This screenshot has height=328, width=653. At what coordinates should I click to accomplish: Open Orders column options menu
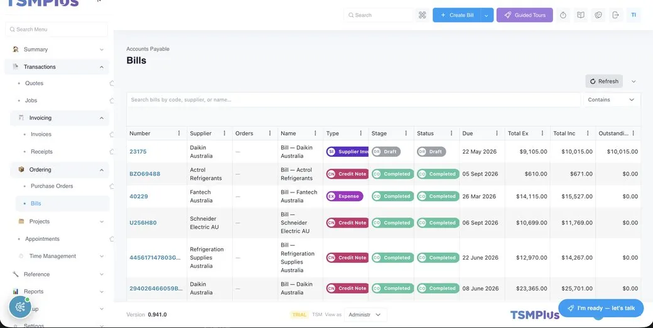tap(270, 134)
